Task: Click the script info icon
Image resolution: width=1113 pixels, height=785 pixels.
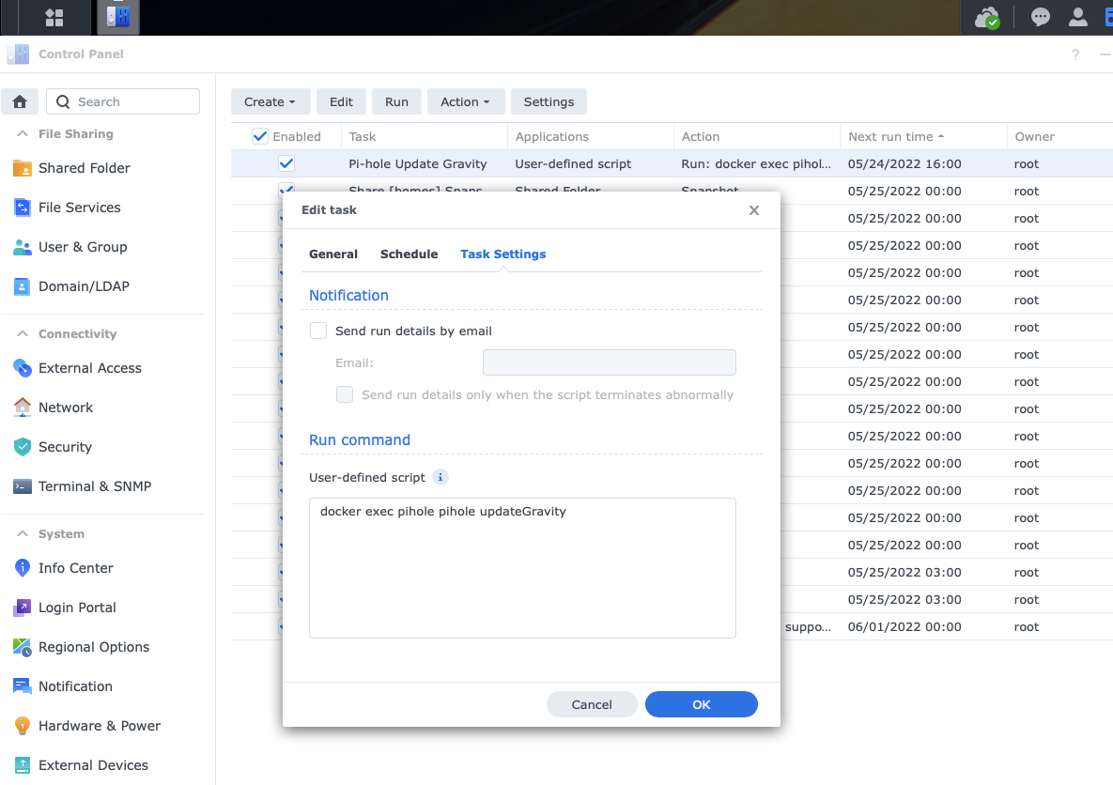Action: click(441, 477)
